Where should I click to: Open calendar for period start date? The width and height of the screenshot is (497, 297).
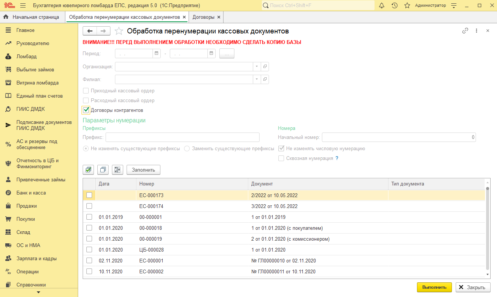point(156,54)
